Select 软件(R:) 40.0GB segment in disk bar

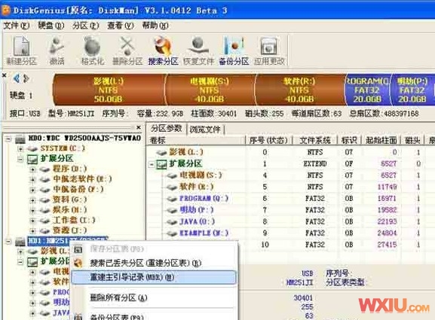pyautogui.click(x=299, y=90)
